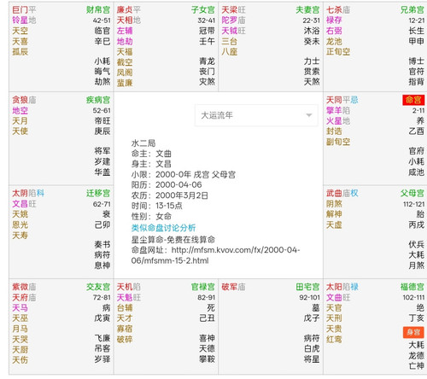Click the mfsm.kvov.com chart URL

pos(215,255)
